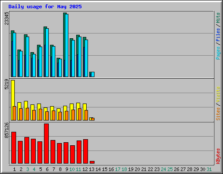Click day 12 on the x-axis
The height and width of the screenshot is (174, 223).
click(x=85, y=169)
